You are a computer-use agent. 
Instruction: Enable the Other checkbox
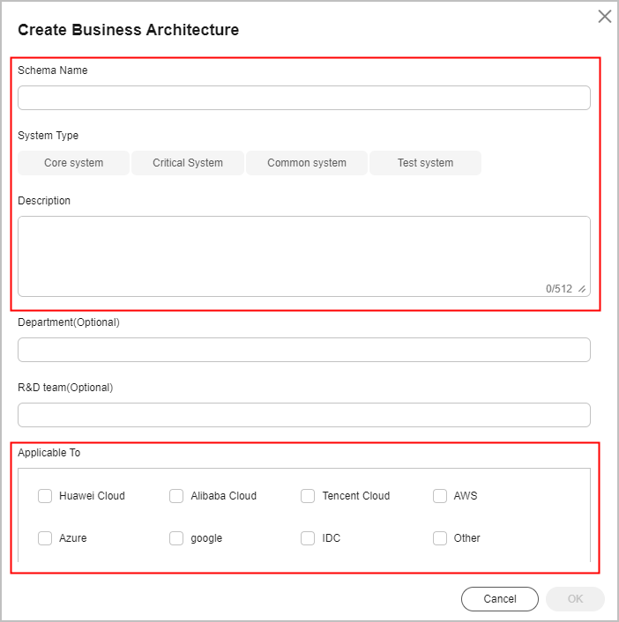pyautogui.click(x=440, y=538)
